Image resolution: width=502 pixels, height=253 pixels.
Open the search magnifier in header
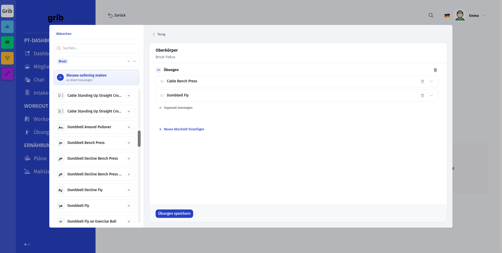point(431,15)
